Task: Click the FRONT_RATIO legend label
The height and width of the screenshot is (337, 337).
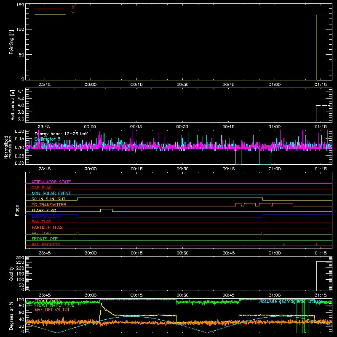Action: 48,301
